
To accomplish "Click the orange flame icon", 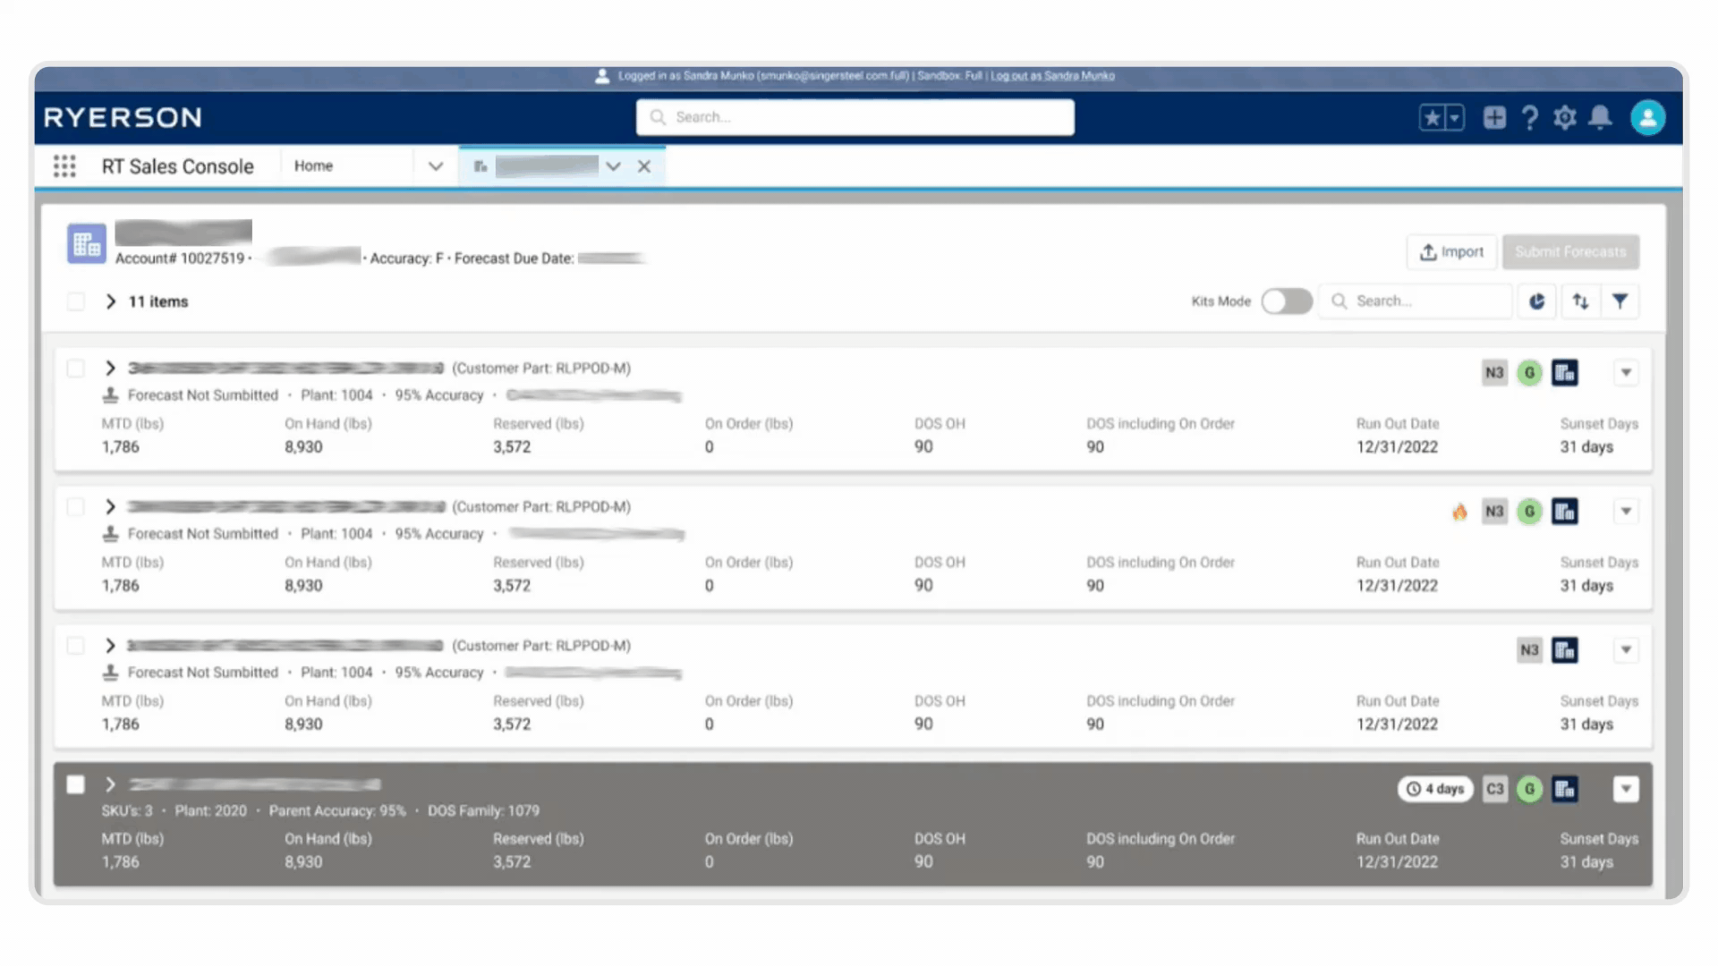I will (x=1459, y=512).
